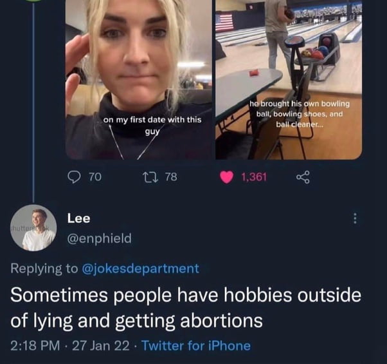This screenshot has height=364, width=387.
Task: Open the @jokesdepartment mention link
Action: tap(140, 269)
